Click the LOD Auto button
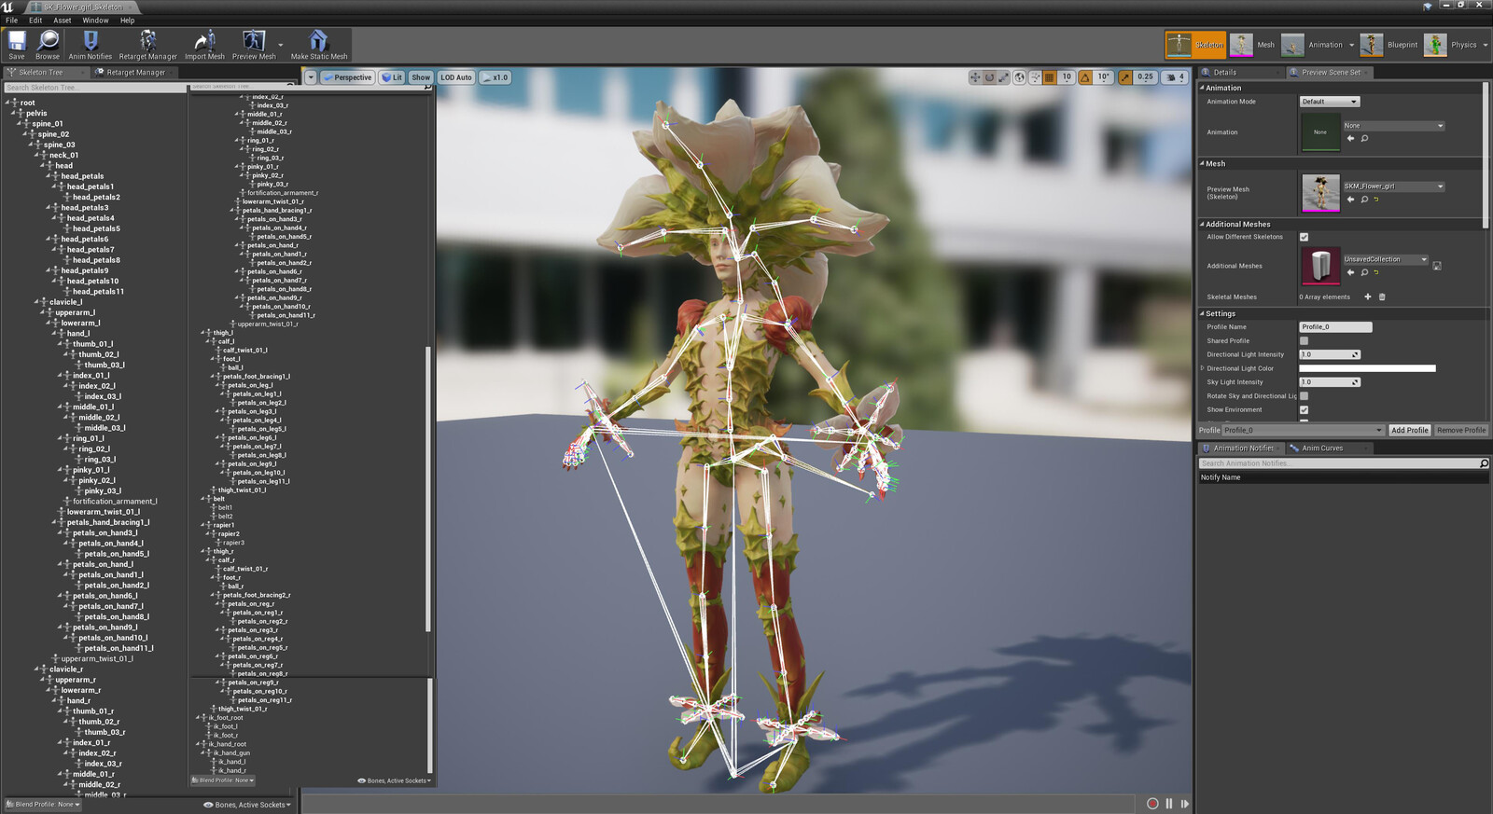Image resolution: width=1493 pixels, height=814 pixels. click(456, 77)
